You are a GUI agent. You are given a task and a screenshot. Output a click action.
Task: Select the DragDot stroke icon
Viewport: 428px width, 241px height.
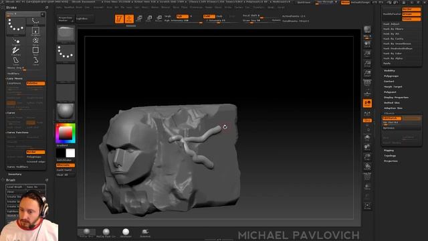[x=16, y=41]
